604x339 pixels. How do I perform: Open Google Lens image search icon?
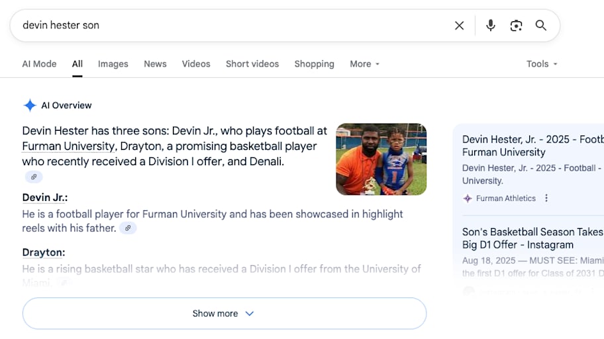point(516,26)
